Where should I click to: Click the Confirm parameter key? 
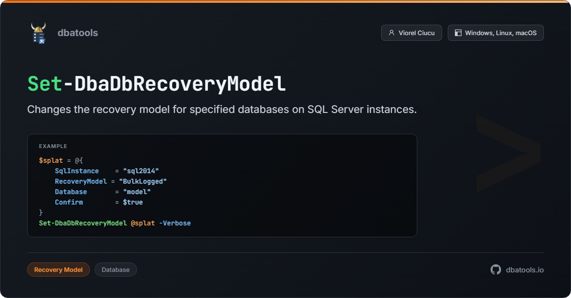pyautogui.click(x=69, y=202)
